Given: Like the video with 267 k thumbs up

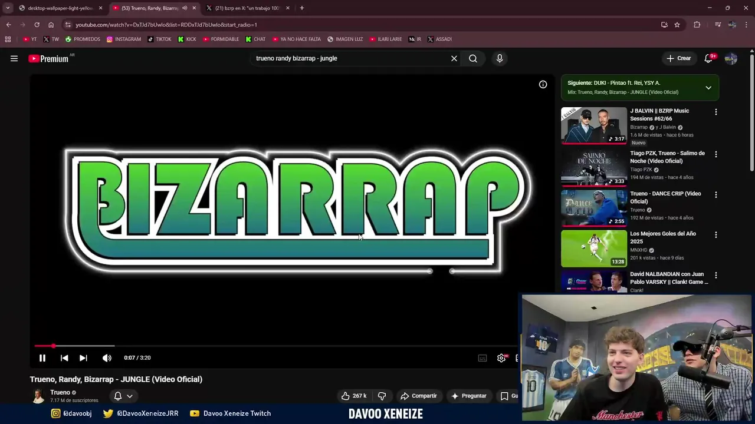Looking at the screenshot, I should pyautogui.click(x=354, y=396).
